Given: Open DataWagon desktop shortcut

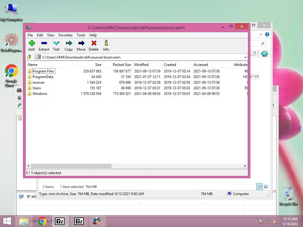Looking at the screenshot, I should click(12, 43).
